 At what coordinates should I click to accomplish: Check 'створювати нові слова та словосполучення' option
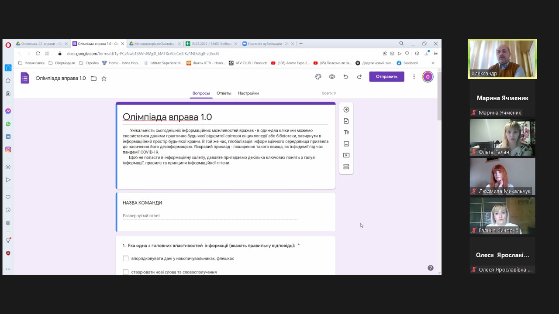click(126, 272)
